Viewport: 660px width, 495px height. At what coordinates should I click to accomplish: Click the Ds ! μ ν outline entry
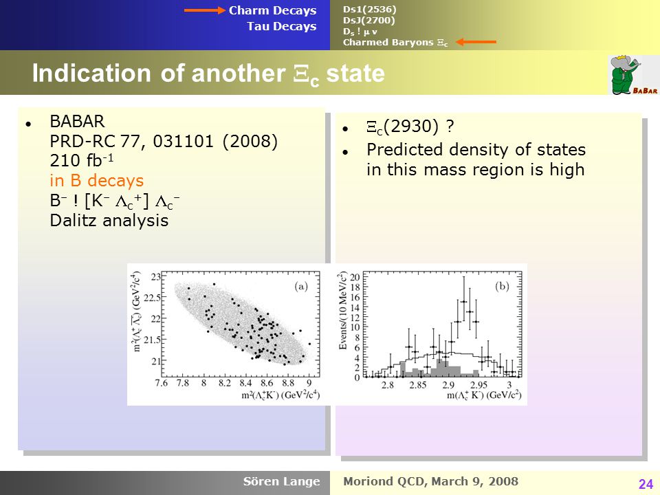[x=360, y=32]
